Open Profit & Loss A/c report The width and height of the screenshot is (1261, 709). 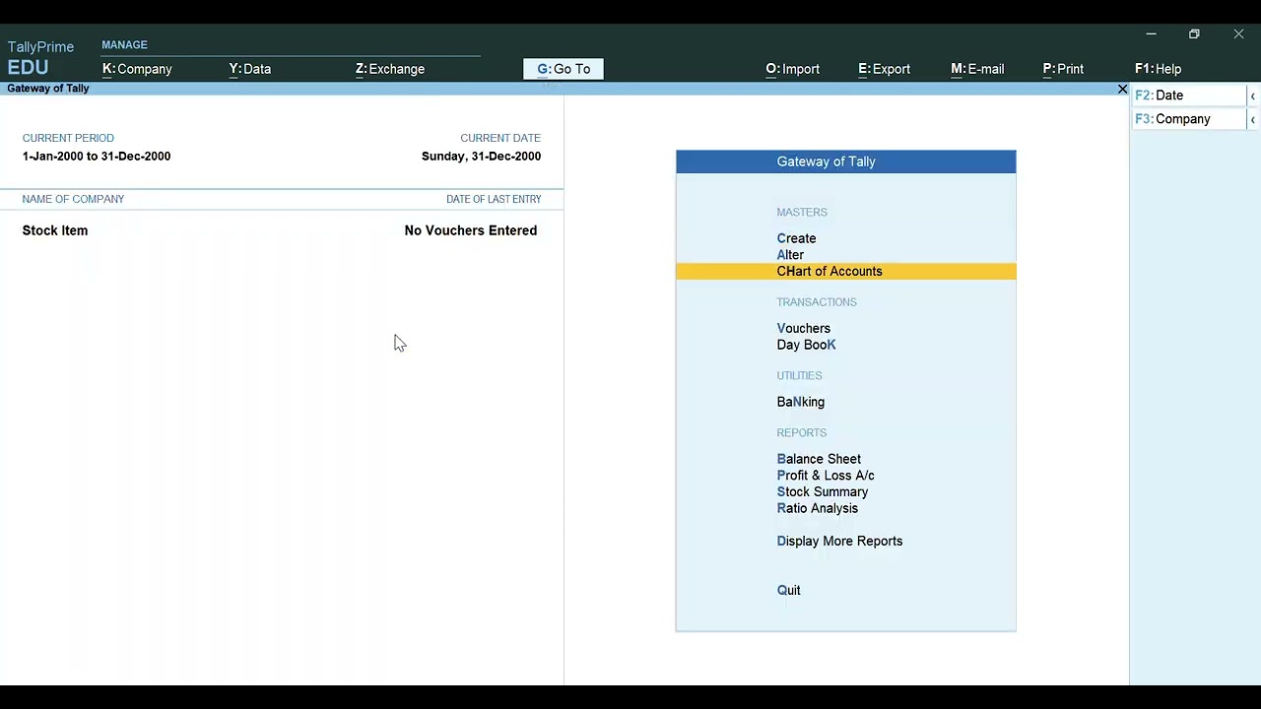click(826, 476)
